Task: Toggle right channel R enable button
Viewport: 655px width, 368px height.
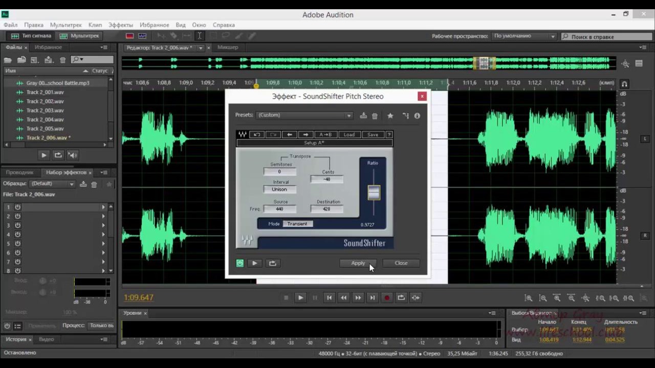Action: [x=645, y=236]
